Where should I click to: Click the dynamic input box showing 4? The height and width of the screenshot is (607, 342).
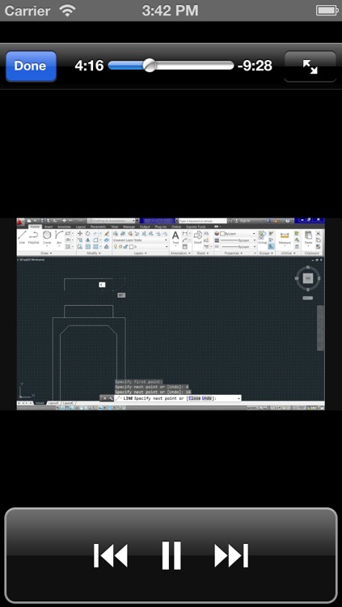pos(102,285)
